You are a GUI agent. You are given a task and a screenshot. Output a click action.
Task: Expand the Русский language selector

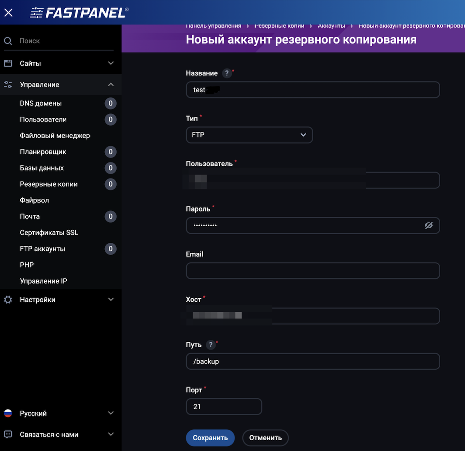tap(110, 413)
